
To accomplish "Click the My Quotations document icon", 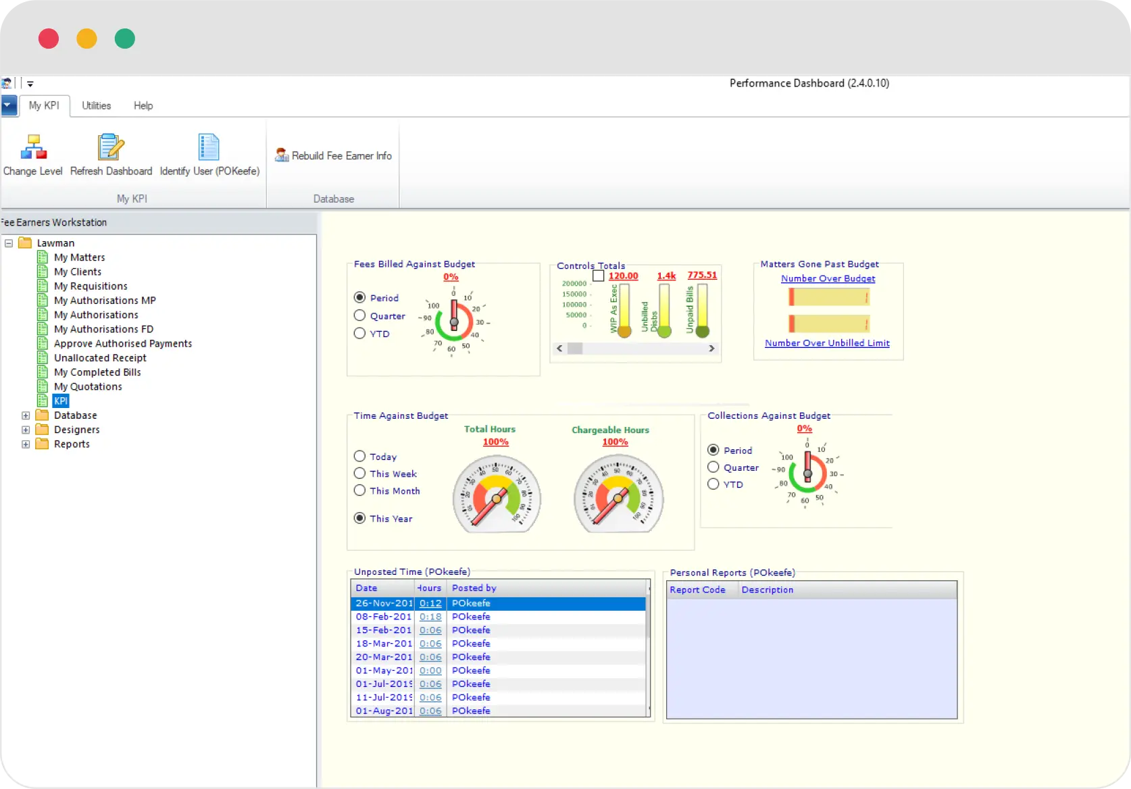I will 43,386.
